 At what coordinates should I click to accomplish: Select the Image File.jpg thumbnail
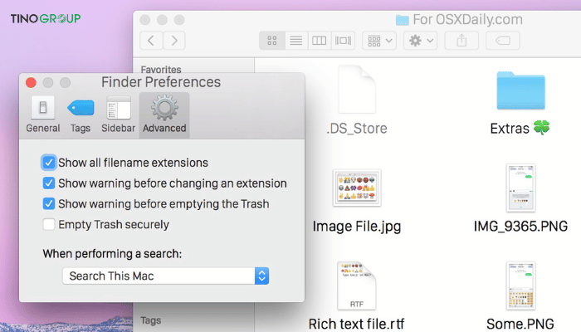[356, 189]
